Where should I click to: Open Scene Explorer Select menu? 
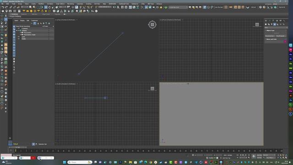(x=16, y=21)
